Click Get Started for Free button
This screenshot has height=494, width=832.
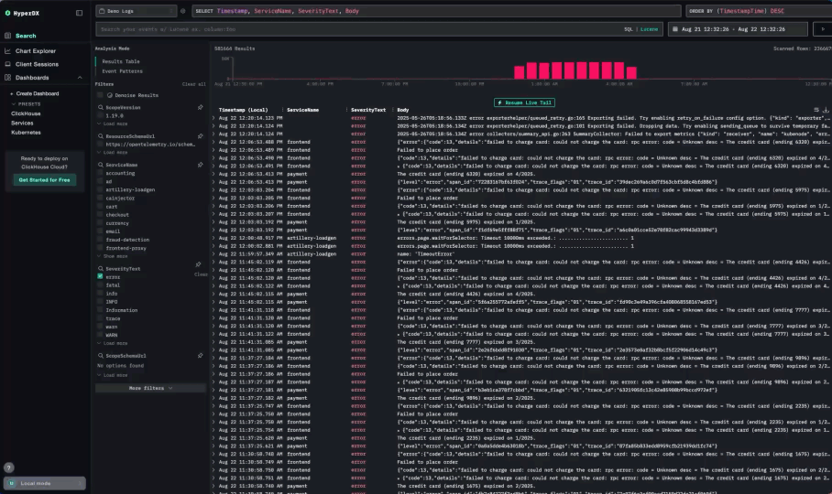(x=44, y=179)
